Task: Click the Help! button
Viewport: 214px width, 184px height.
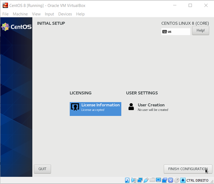Action: 200,30
